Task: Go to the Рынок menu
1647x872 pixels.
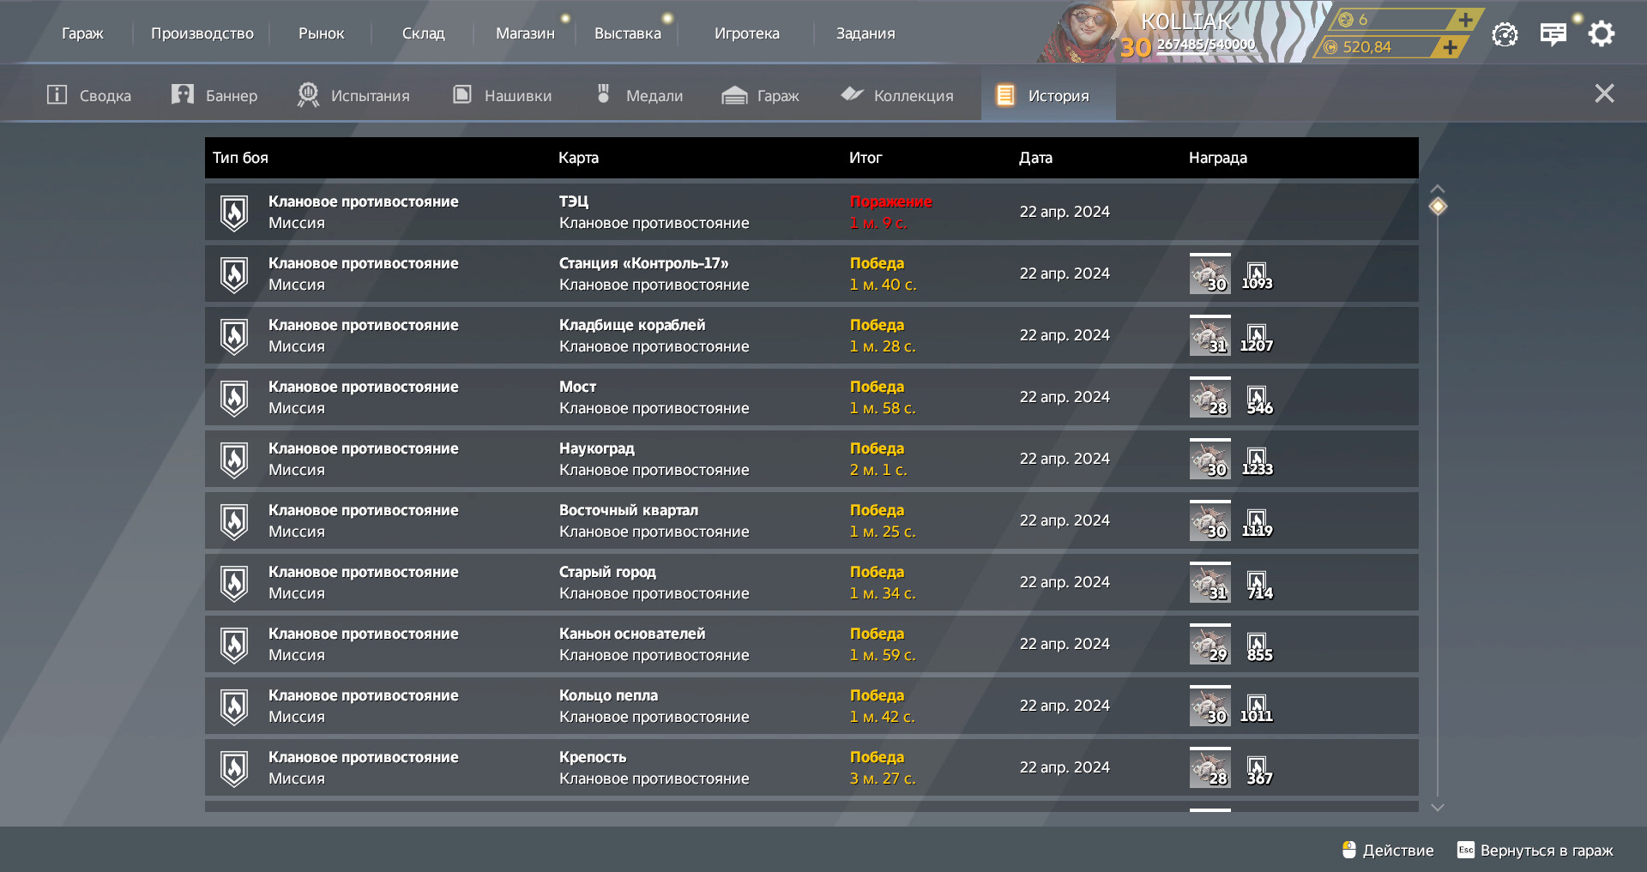Action: 322,33
